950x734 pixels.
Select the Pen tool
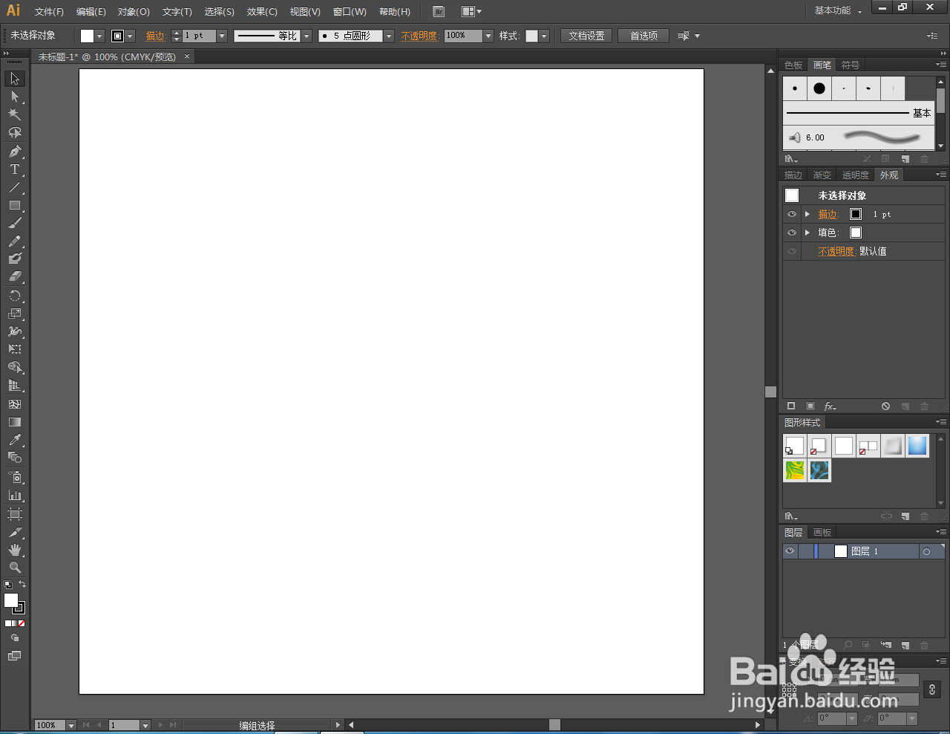click(x=15, y=152)
